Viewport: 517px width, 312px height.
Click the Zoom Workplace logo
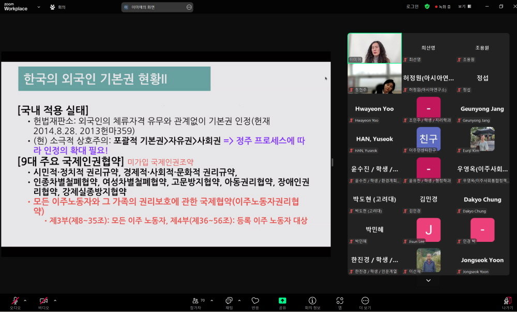click(x=16, y=7)
